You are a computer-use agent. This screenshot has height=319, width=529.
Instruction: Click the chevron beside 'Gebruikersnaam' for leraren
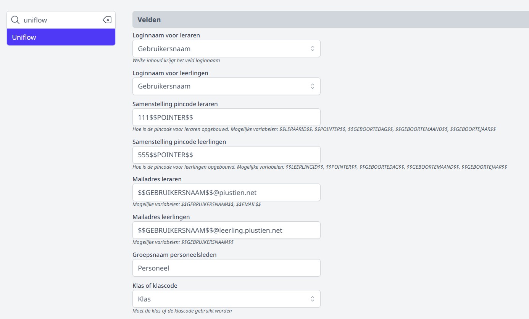coord(312,48)
